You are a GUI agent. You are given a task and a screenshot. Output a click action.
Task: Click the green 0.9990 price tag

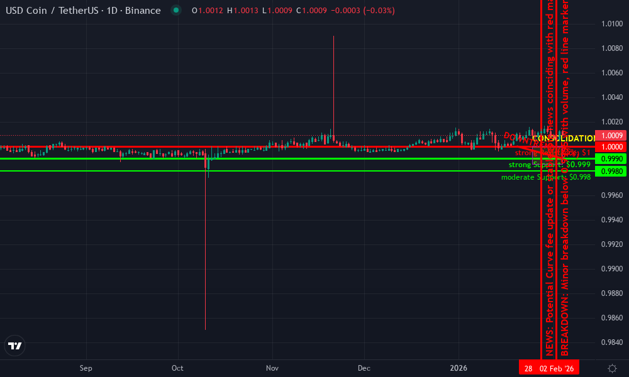[x=611, y=158]
